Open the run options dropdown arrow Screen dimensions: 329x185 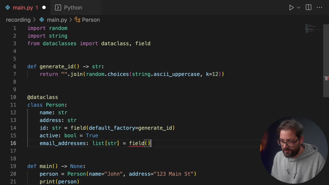click(298, 8)
